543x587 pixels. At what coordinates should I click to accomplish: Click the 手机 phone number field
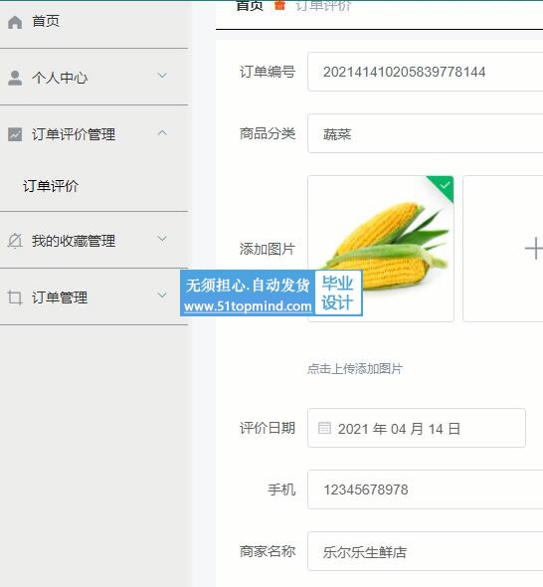pos(426,489)
